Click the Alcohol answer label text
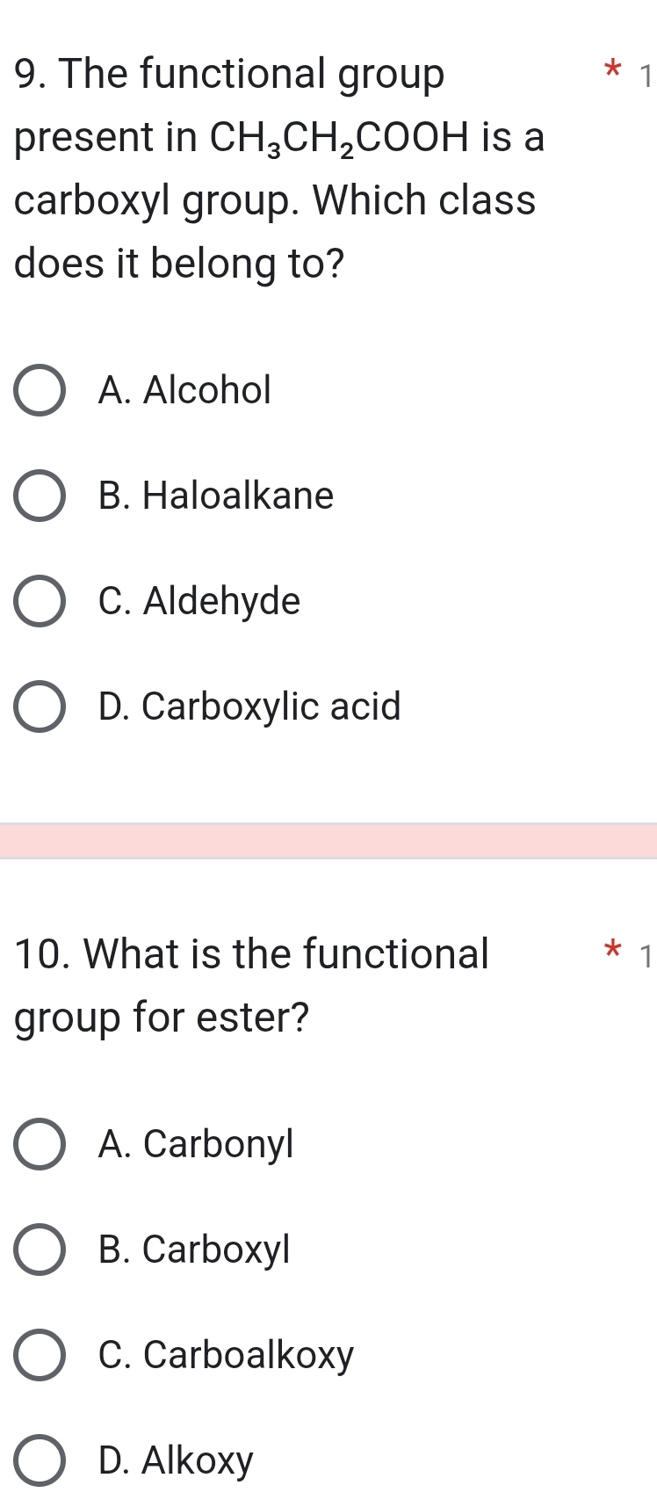657x1507 pixels. coord(184,389)
